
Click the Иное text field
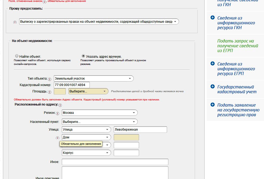(115, 162)
